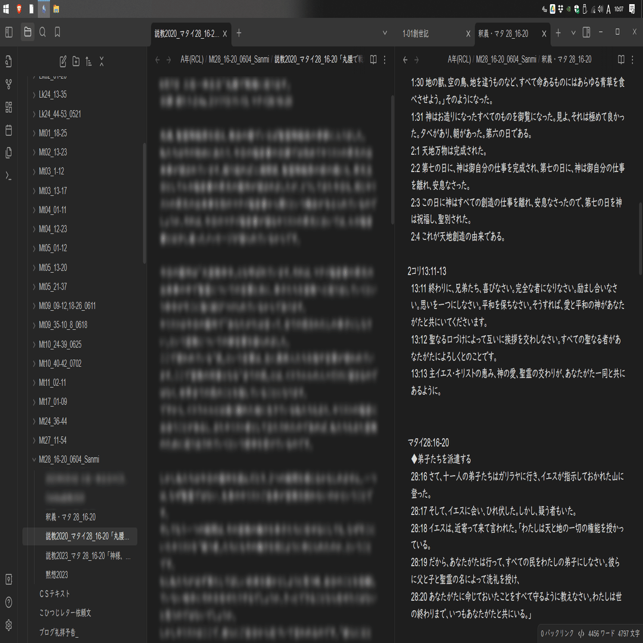Open more options for right note pane
The width and height of the screenshot is (643, 643).
(x=632, y=60)
